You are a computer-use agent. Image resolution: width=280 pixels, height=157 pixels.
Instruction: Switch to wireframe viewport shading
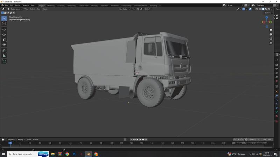tap(260, 9)
